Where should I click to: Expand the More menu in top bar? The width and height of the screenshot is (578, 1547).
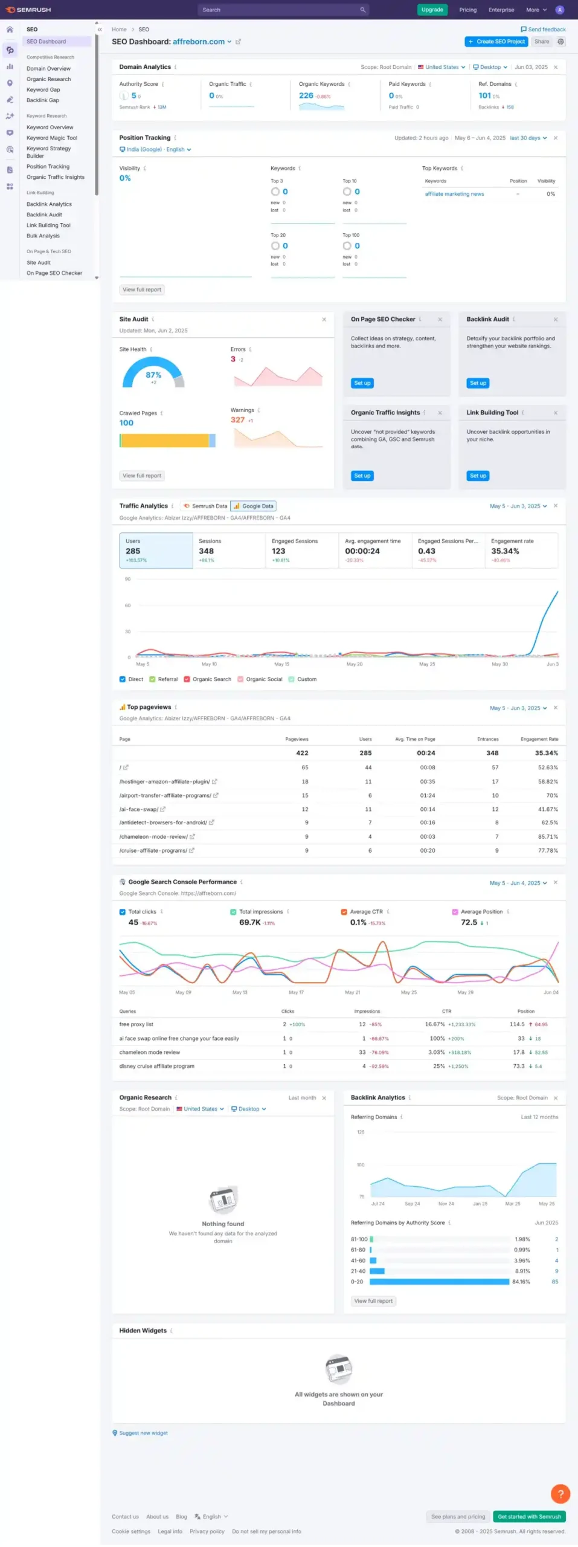(536, 10)
